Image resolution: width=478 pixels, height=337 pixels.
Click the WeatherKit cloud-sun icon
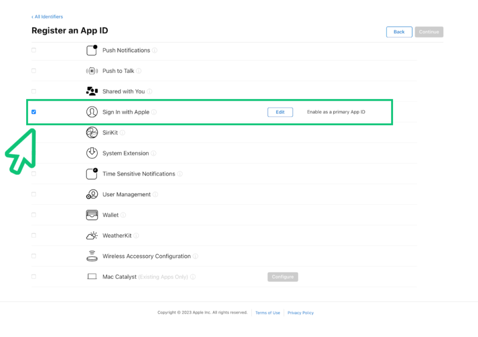pos(92,236)
